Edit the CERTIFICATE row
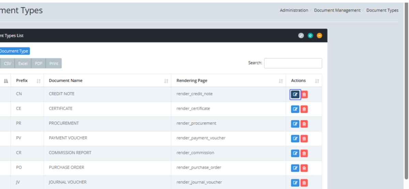Viewport: 409px width, 189px height. tap(295, 109)
